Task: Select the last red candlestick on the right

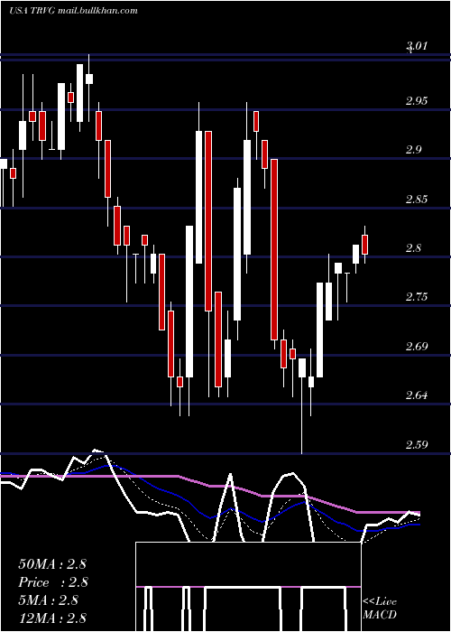Action: pyautogui.click(x=365, y=245)
